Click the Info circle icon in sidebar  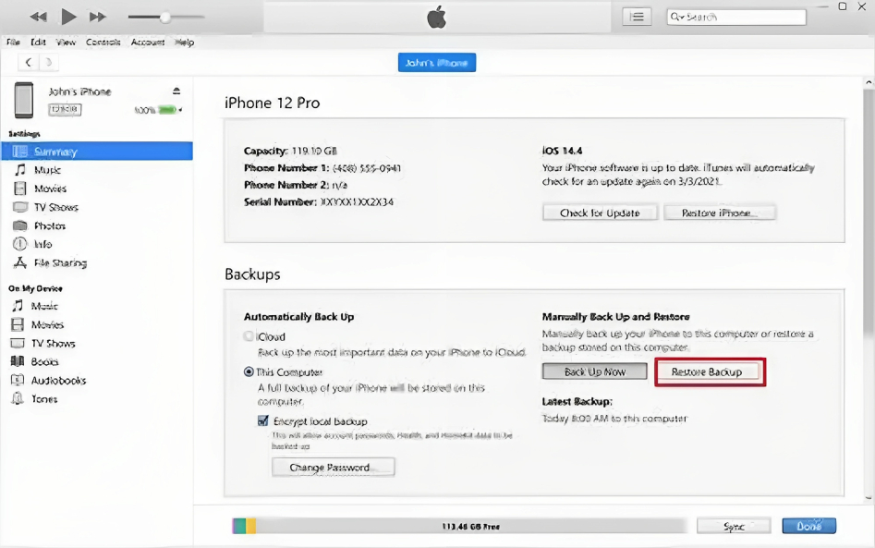click(20, 244)
